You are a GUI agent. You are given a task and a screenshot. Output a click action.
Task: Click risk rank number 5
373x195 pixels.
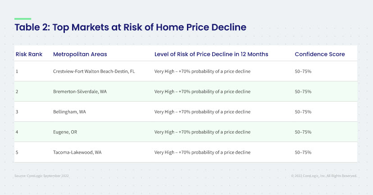[17, 152]
